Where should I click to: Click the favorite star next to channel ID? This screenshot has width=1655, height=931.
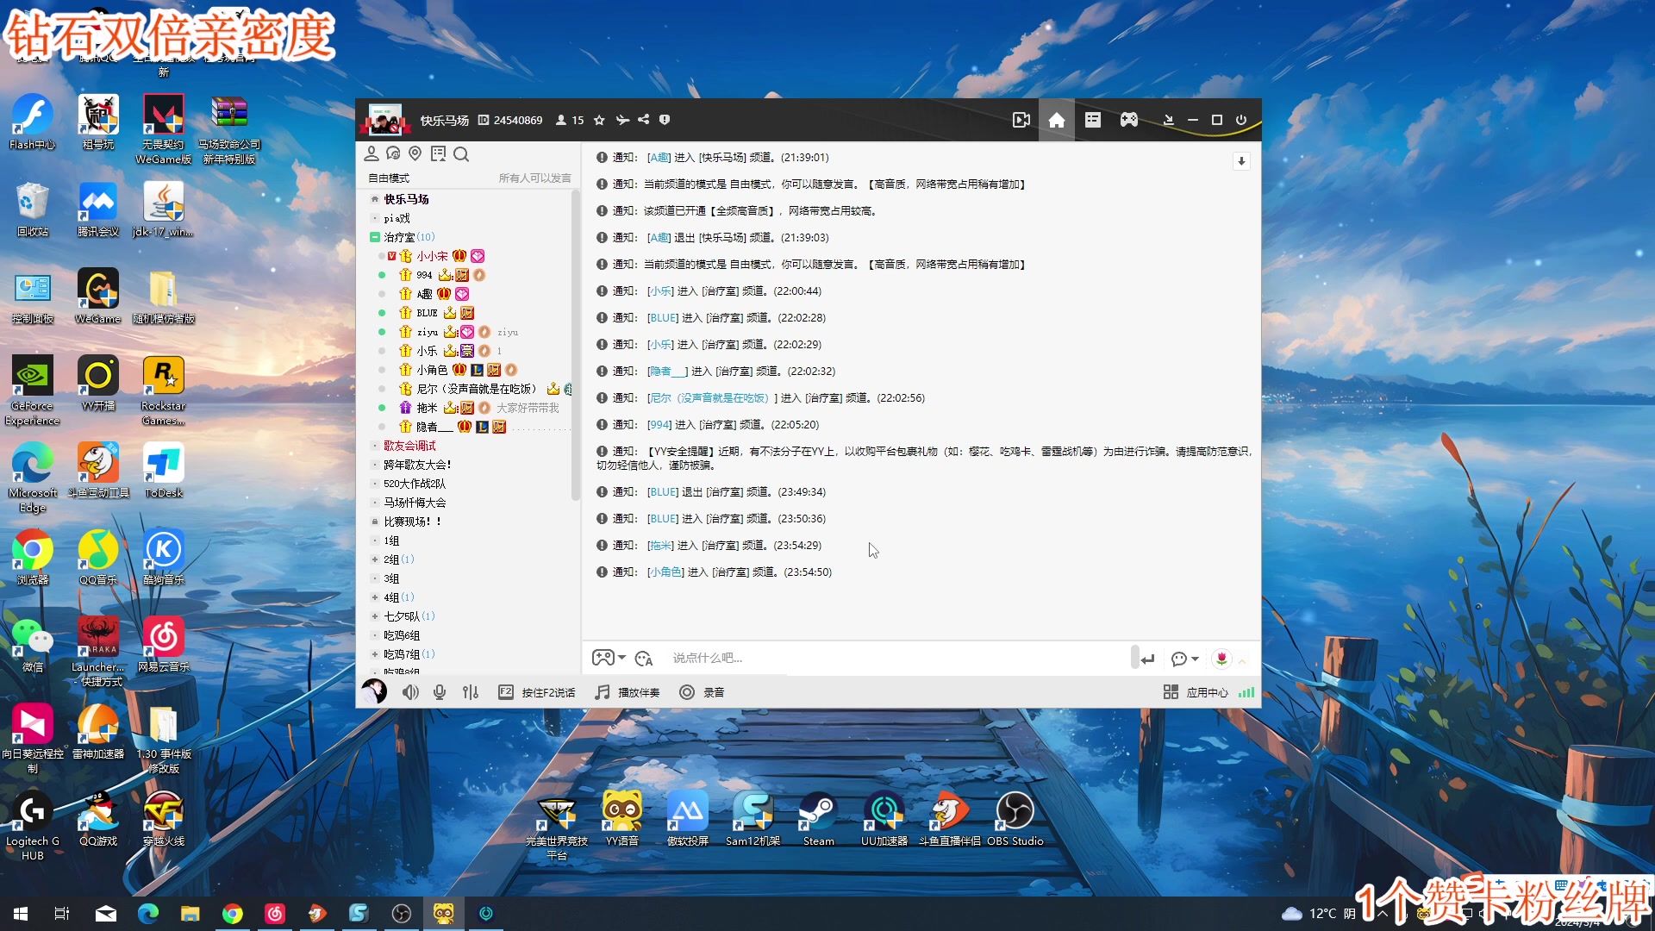click(x=599, y=120)
